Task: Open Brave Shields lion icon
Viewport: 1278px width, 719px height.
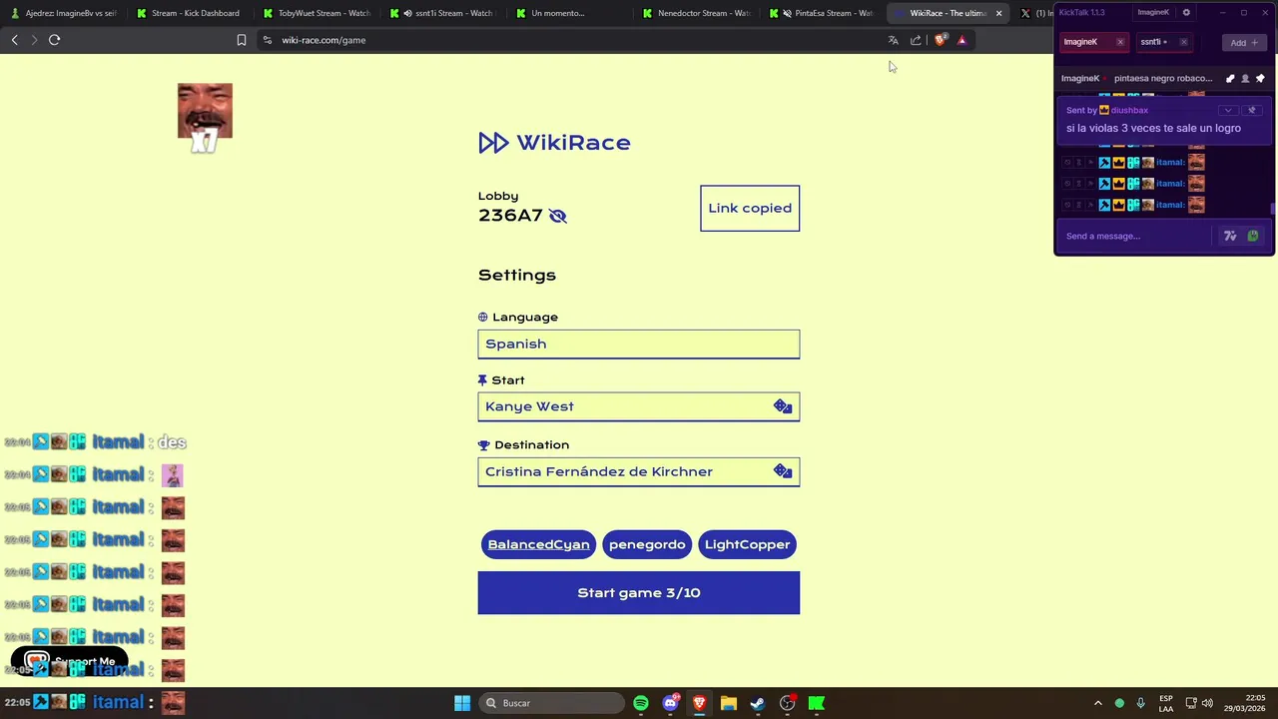Action: point(940,40)
